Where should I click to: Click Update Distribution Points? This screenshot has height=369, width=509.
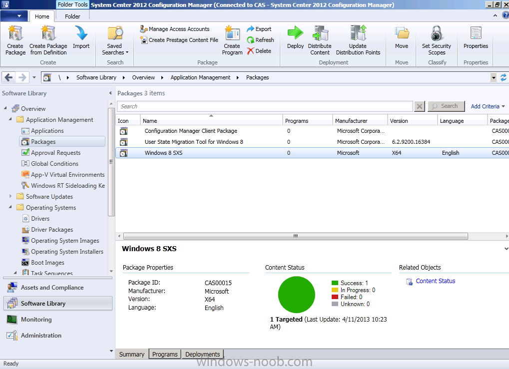(358, 40)
